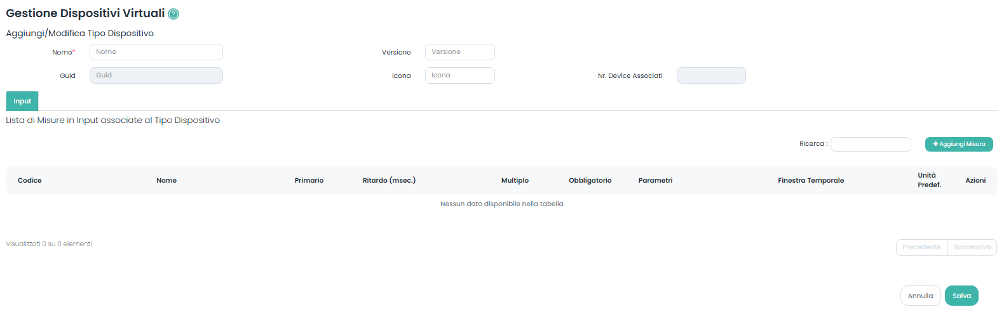This screenshot has width=1004, height=314.
Task: Cancel with the Annulla button
Action: [920, 296]
